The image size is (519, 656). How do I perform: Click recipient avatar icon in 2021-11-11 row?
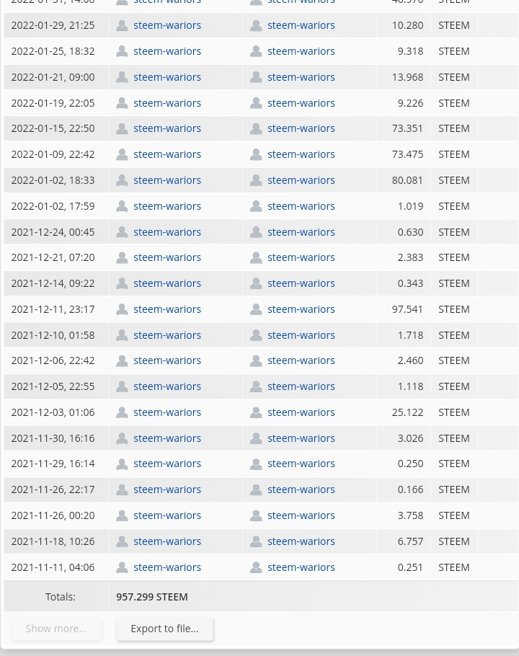[x=256, y=568]
